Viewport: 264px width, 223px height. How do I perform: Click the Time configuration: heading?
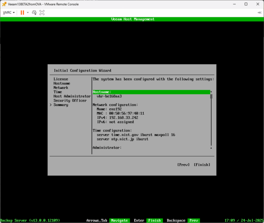pyautogui.click(x=112, y=130)
